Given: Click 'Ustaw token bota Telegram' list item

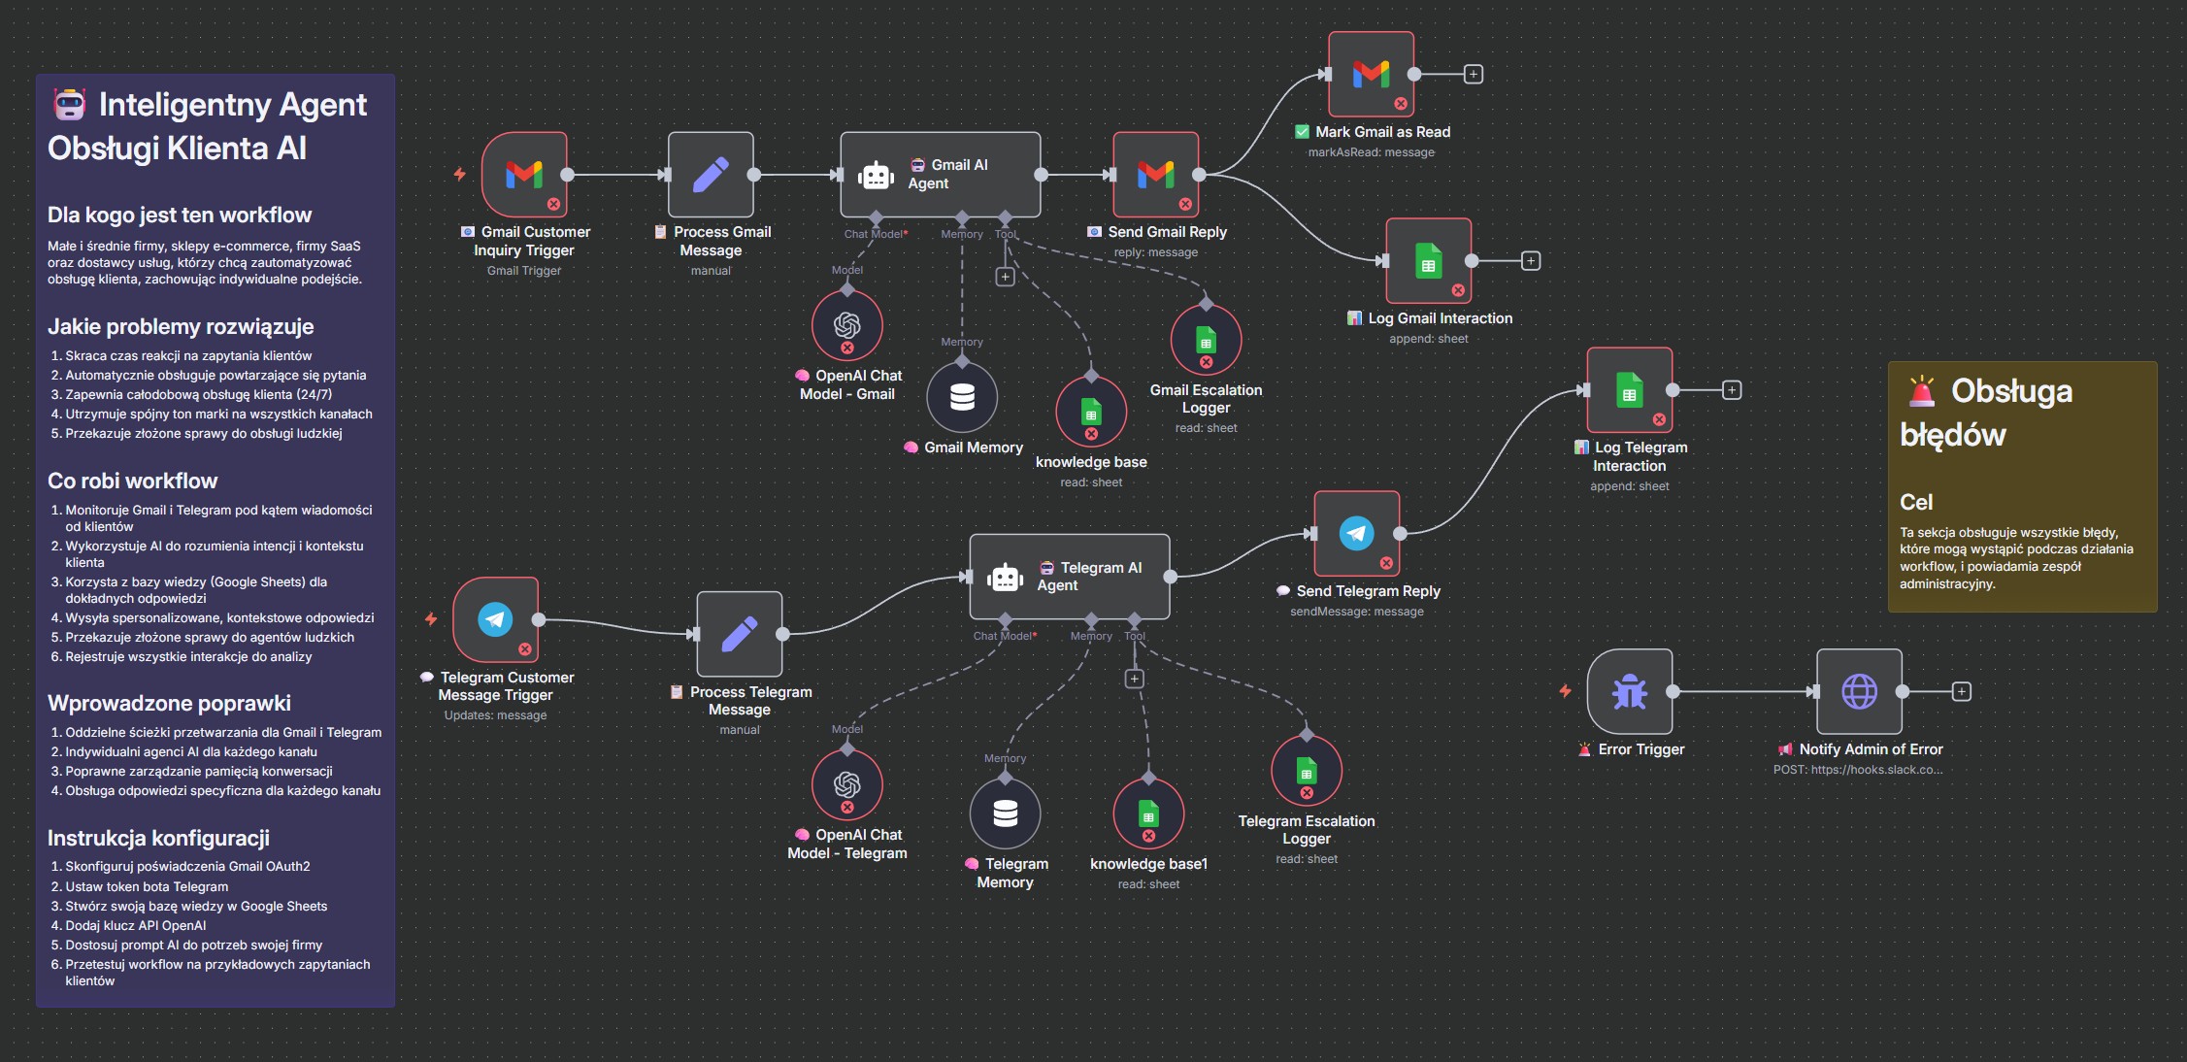Looking at the screenshot, I should (147, 886).
